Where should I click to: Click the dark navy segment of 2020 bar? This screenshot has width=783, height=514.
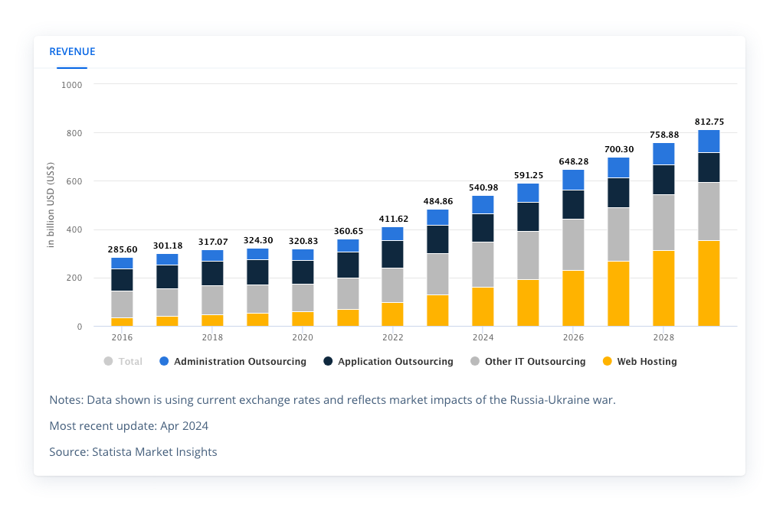(303, 272)
